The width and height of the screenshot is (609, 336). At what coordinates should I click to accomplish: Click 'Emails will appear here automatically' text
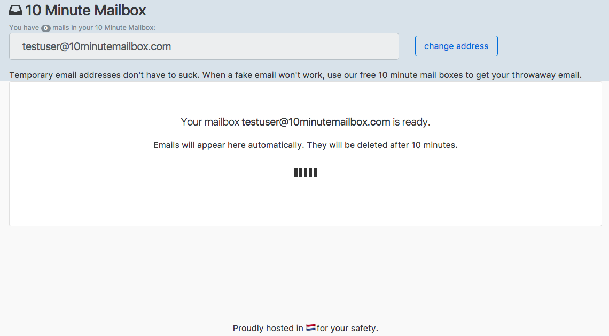[228, 145]
